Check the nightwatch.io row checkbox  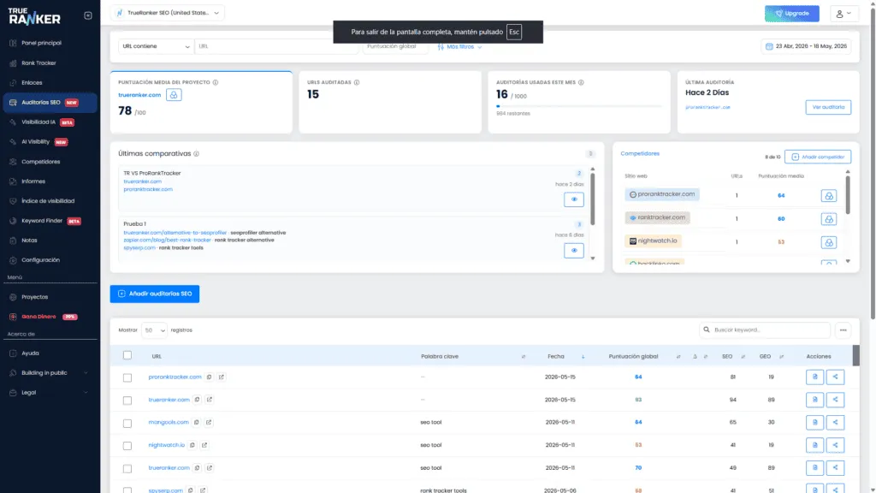(x=127, y=446)
